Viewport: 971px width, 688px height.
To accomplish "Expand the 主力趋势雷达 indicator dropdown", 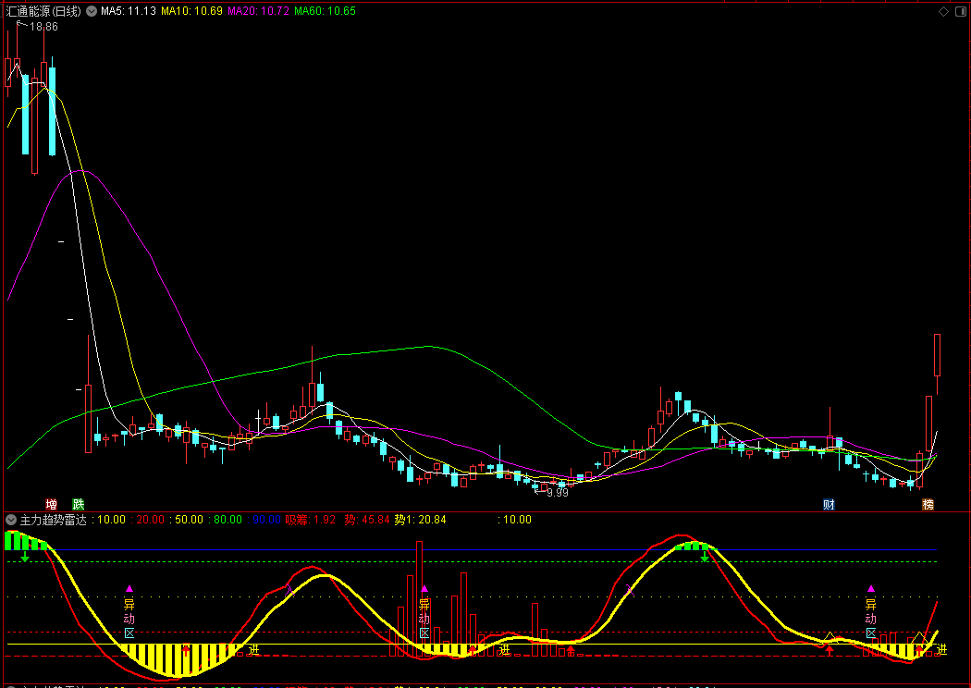I will 11,520.
